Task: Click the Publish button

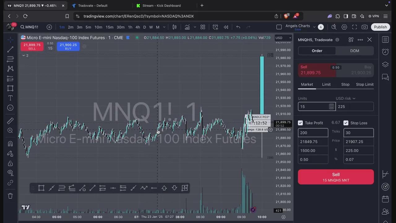Action: 380,27
